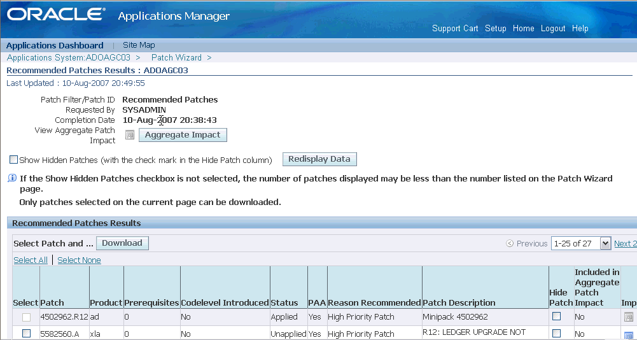The width and height of the screenshot is (637, 340).
Task: Sort by the Status column header
Action: (x=284, y=302)
